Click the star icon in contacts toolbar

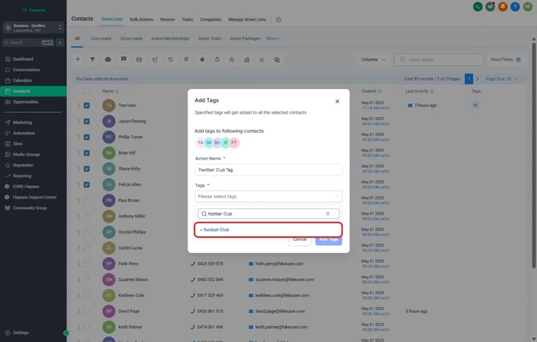point(202,59)
